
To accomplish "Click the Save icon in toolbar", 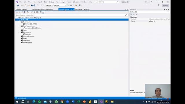I will (32, 5).
